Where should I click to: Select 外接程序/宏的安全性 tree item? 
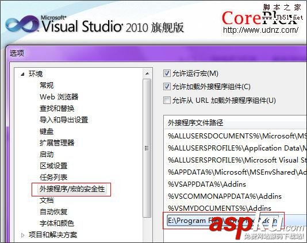(x=72, y=189)
